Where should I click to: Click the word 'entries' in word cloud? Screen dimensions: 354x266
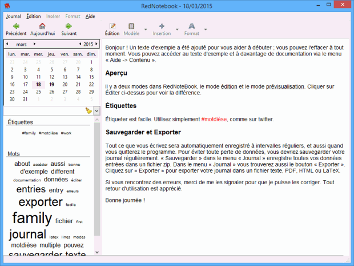31,189
